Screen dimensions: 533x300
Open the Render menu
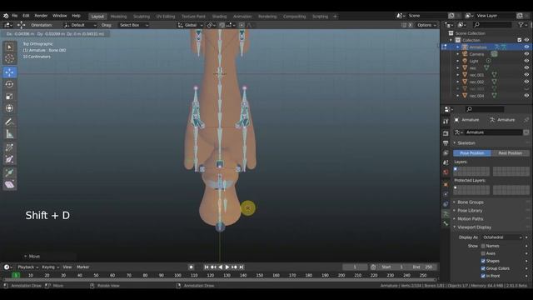click(x=41, y=16)
